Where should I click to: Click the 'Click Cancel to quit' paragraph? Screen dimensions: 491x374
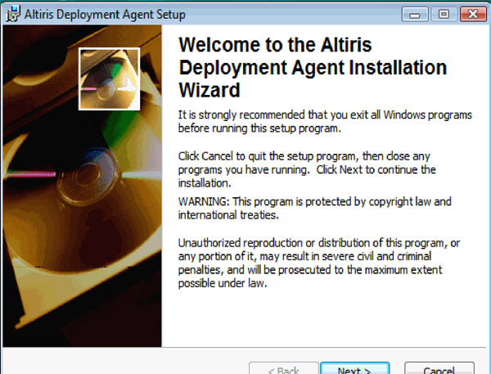click(x=307, y=169)
